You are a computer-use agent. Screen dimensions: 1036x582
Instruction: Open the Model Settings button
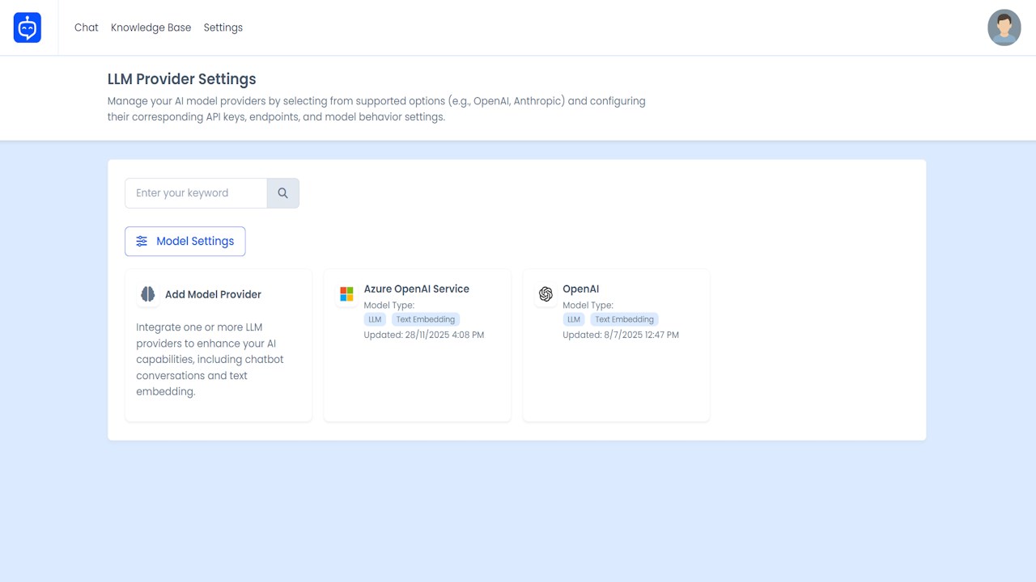(185, 241)
